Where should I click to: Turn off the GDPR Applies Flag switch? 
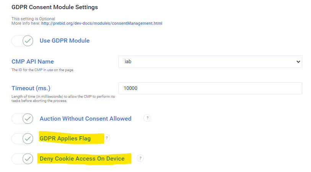[x=23, y=139]
